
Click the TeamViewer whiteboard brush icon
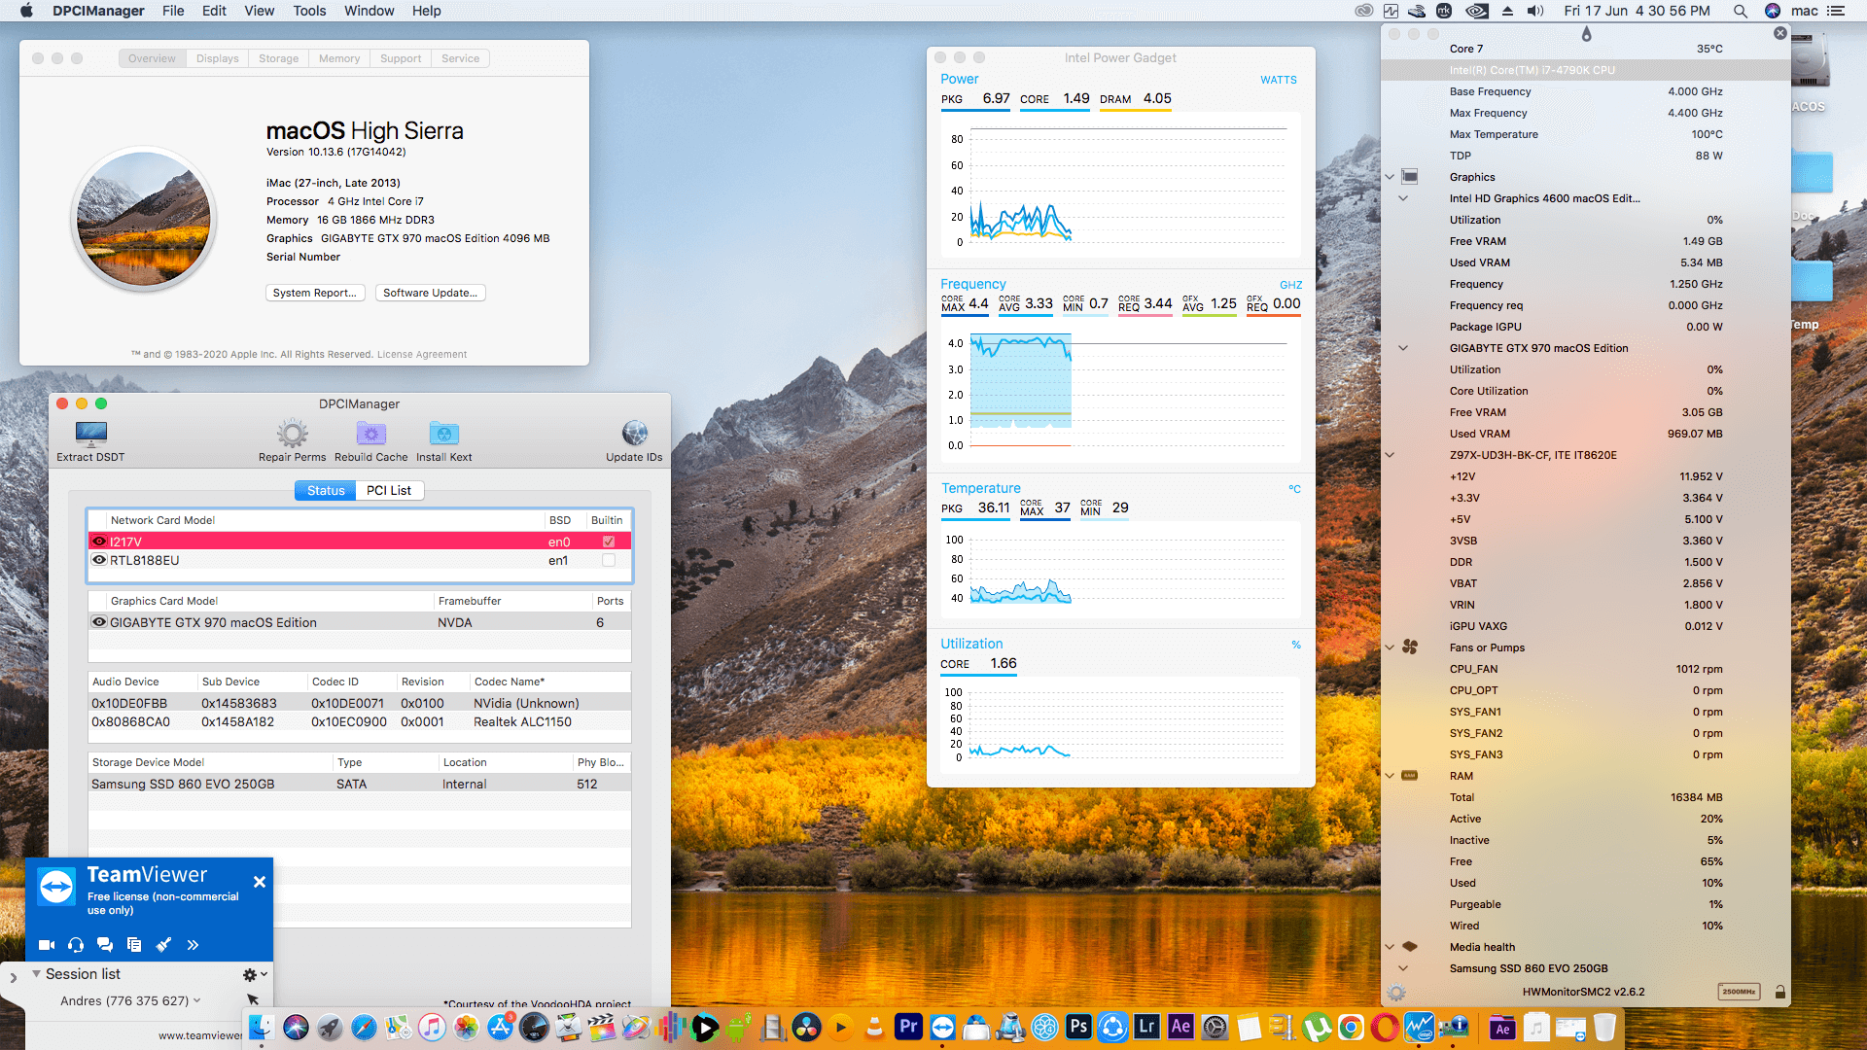coord(163,944)
